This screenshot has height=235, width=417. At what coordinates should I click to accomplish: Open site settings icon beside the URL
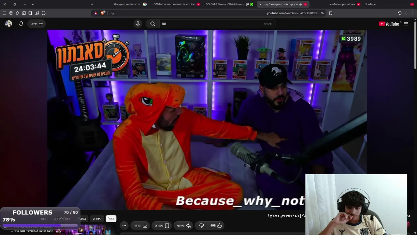point(322,13)
